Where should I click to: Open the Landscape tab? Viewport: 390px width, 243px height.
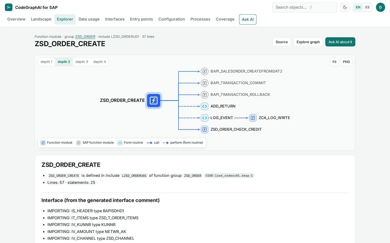click(41, 19)
